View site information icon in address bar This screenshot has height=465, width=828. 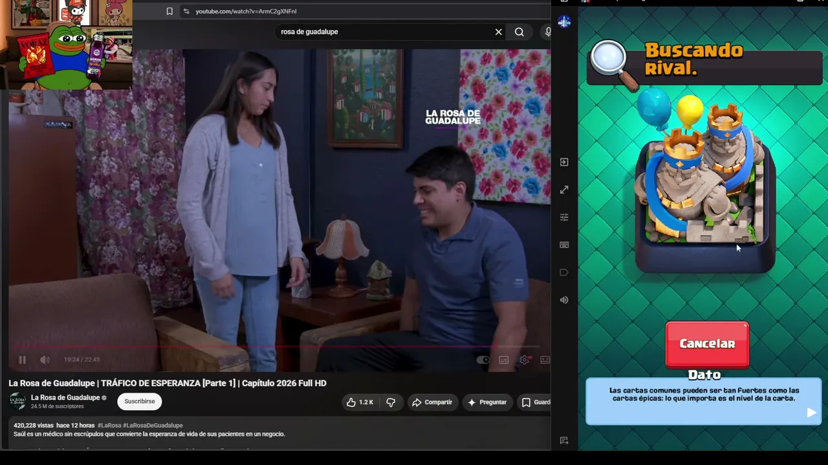[186, 11]
